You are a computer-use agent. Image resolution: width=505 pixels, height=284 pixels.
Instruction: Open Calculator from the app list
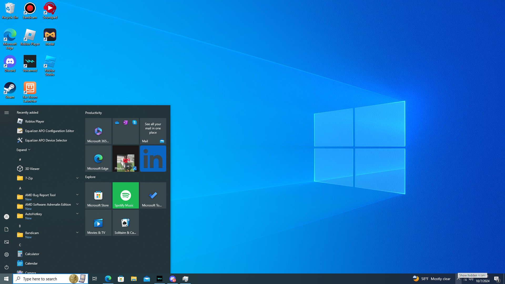(32, 254)
